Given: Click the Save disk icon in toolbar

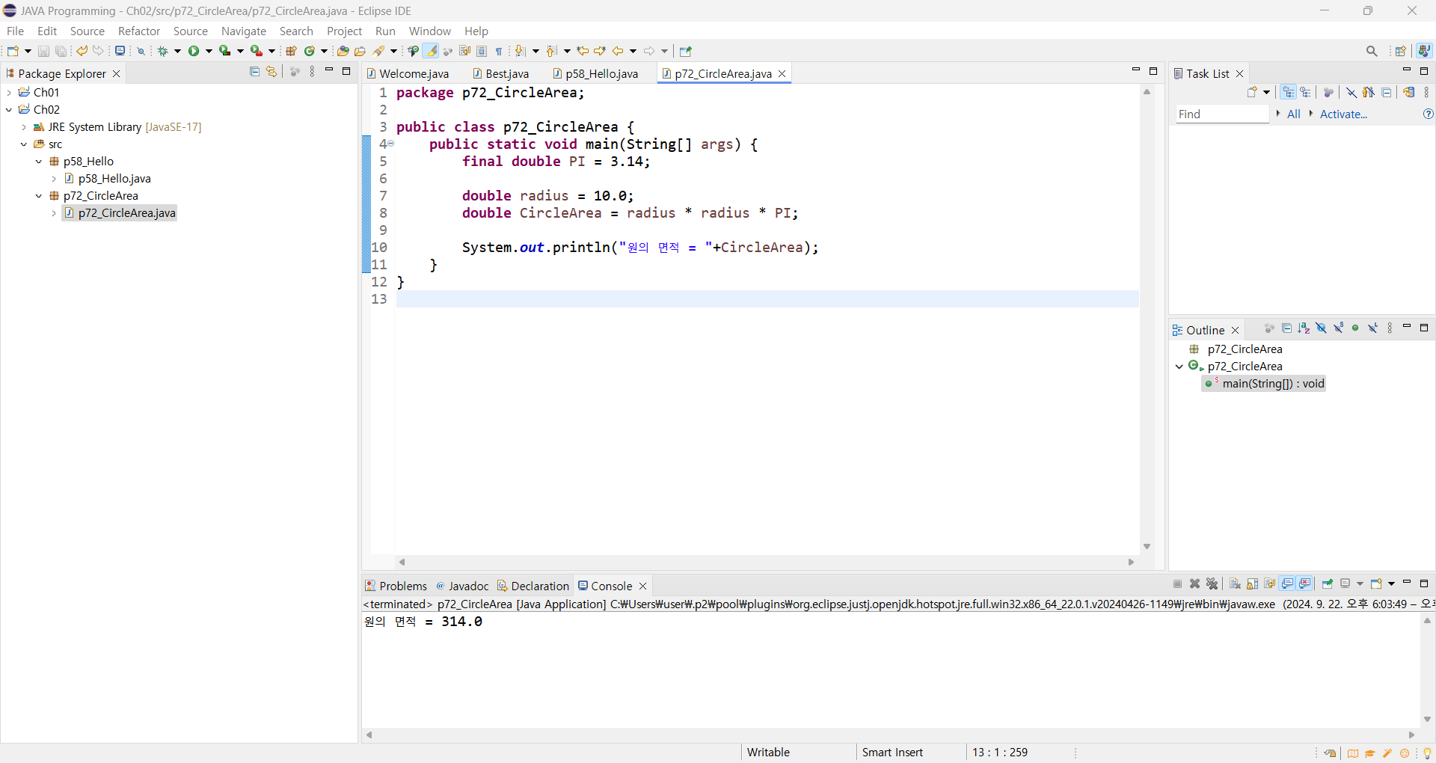Looking at the screenshot, I should pos(43,51).
